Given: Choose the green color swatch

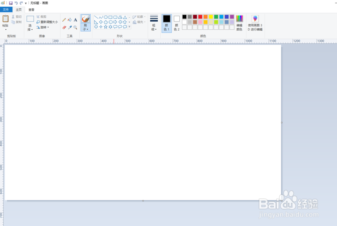Looking at the screenshot, I should 216,17.
